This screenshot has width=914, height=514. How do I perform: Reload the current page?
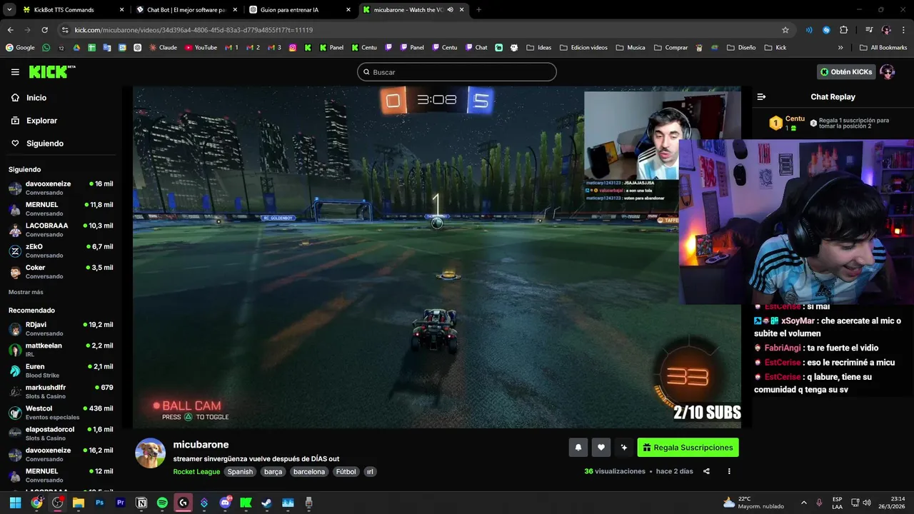point(44,30)
